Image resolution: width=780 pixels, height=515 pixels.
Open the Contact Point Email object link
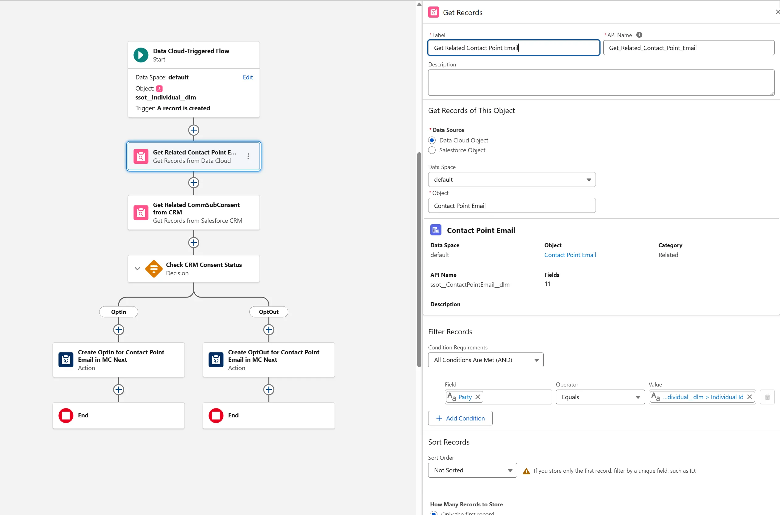tap(570, 255)
